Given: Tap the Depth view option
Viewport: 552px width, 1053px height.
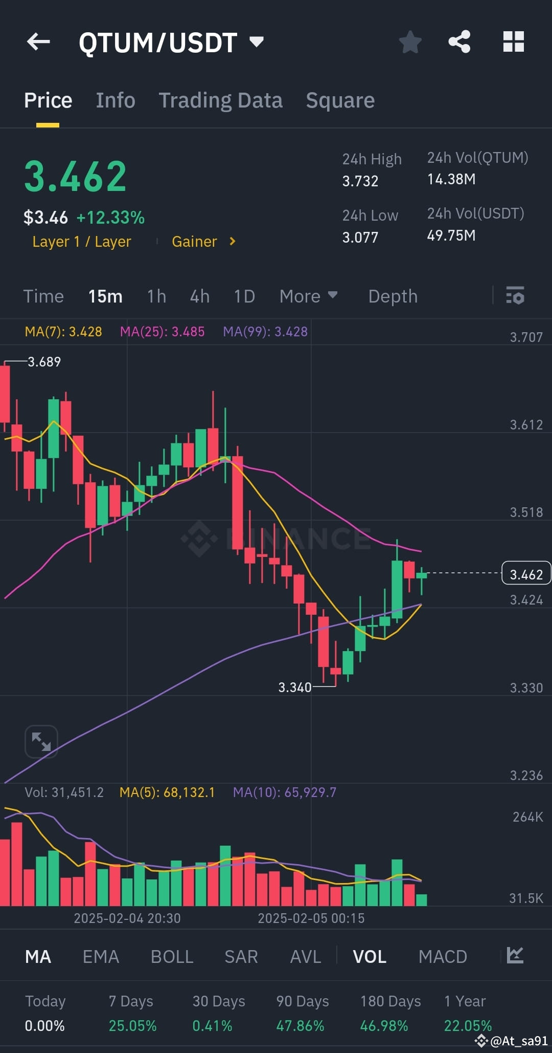Looking at the screenshot, I should pos(392,296).
